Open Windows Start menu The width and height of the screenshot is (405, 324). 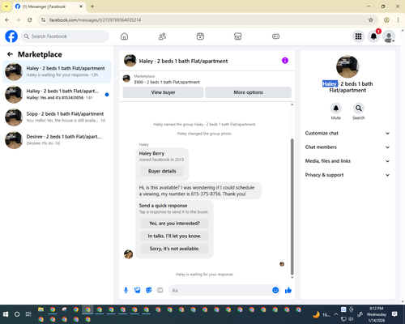pos(6,314)
